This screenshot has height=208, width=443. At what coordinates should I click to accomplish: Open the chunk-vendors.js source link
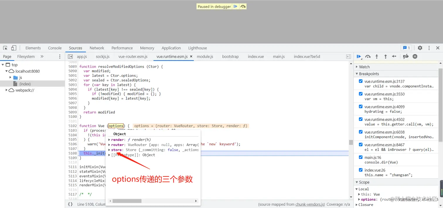pyautogui.click(x=310, y=204)
